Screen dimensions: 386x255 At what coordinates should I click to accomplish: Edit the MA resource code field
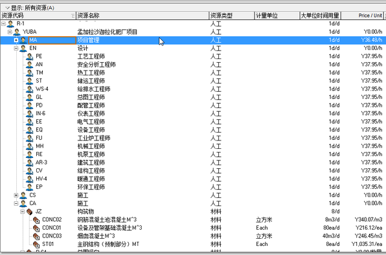(x=52, y=40)
